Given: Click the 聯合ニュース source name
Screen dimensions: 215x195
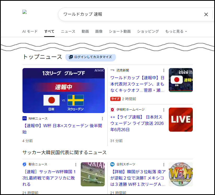Looking at the screenshot, I should (38, 164).
